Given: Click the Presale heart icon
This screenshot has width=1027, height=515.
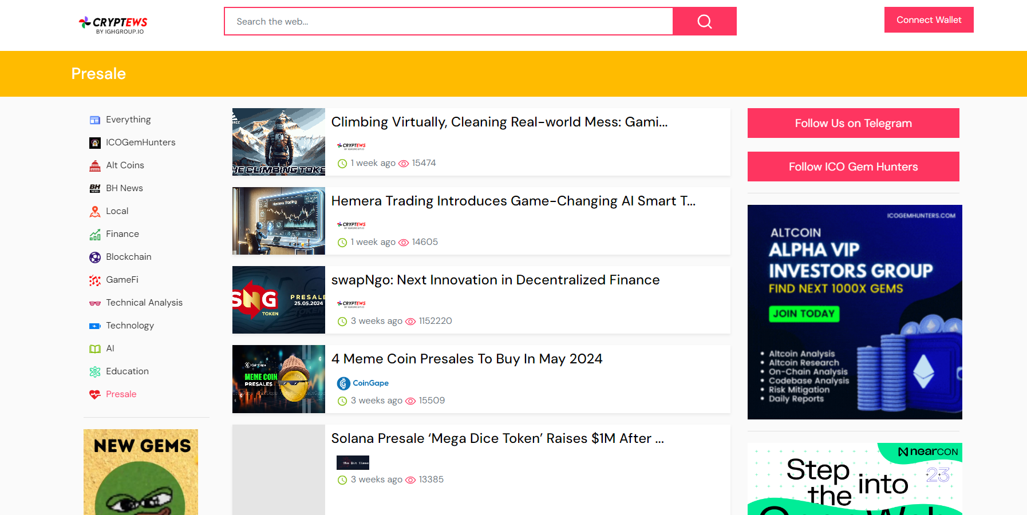Looking at the screenshot, I should click(95, 394).
